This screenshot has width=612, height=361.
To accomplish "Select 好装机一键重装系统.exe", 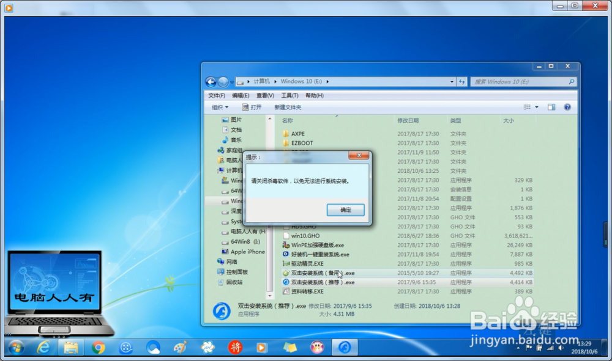I will tap(320, 254).
